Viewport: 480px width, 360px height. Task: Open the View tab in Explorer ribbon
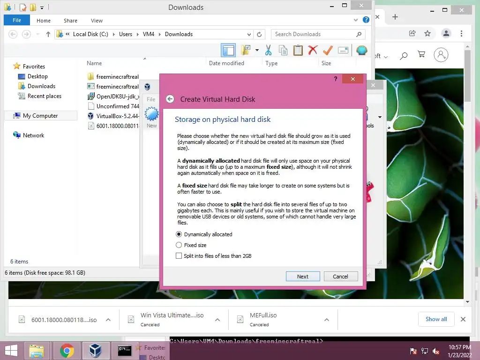[97, 21]
